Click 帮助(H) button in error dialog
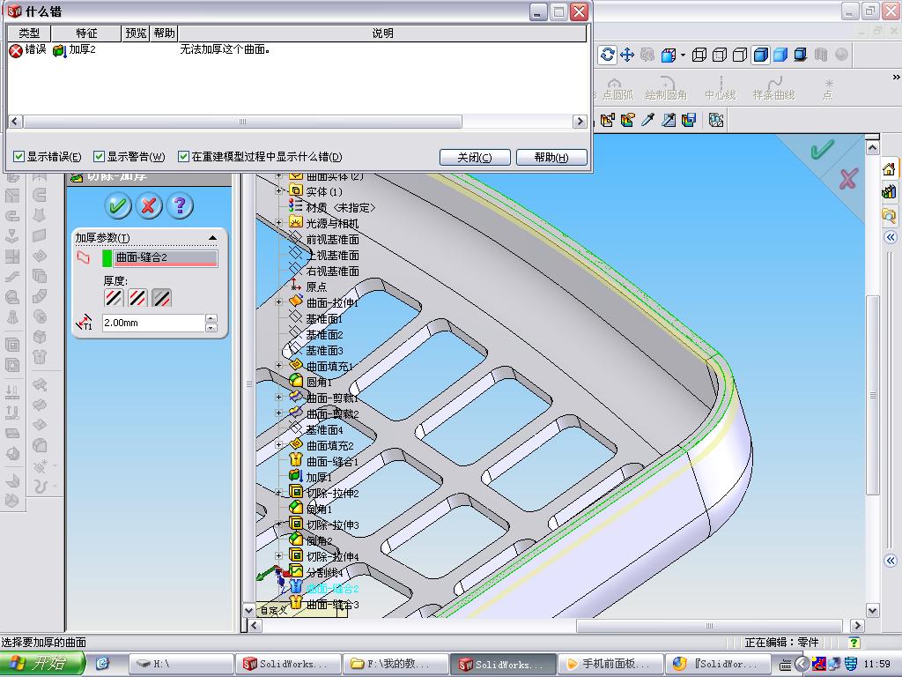This screenshot has height=677, width=902. tap(551, 157)
